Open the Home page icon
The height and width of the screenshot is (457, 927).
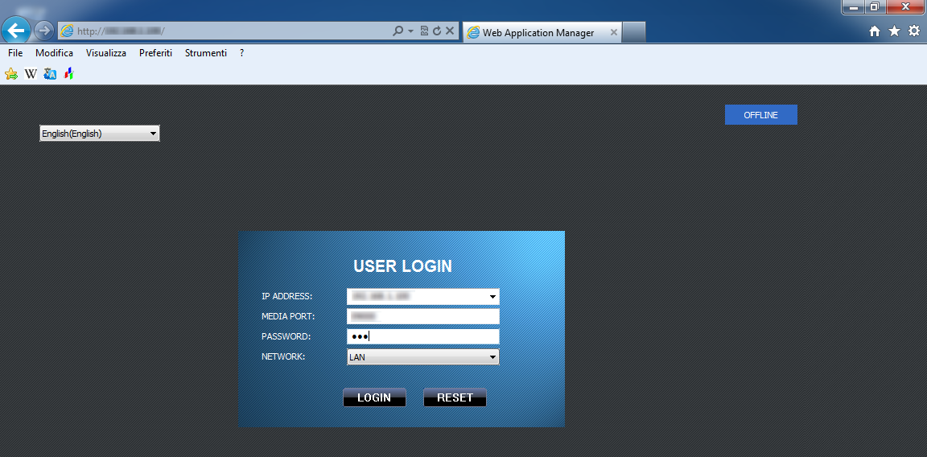point(875,31)
